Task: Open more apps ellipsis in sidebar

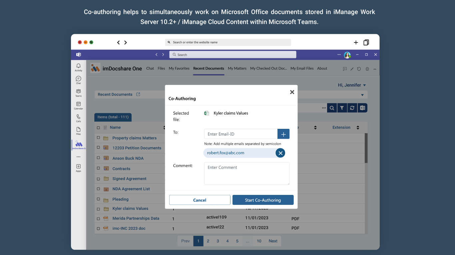Action: (x=78, y=157)
